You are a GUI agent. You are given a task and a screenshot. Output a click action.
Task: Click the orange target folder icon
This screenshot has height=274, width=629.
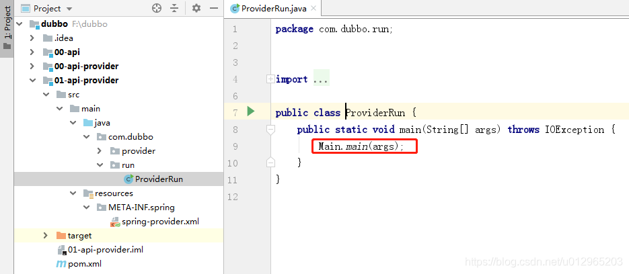(x=61, y=235)
